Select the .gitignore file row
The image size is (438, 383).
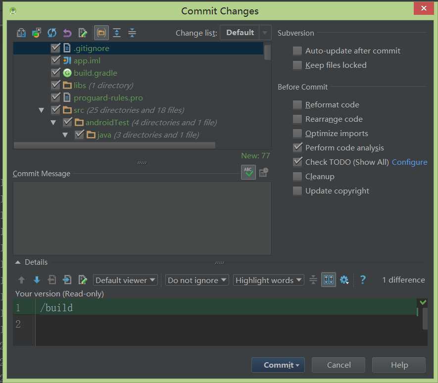point(138,48)
